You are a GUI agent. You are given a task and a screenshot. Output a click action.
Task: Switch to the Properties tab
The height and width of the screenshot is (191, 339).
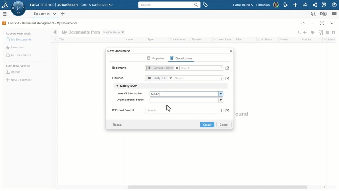156,58
